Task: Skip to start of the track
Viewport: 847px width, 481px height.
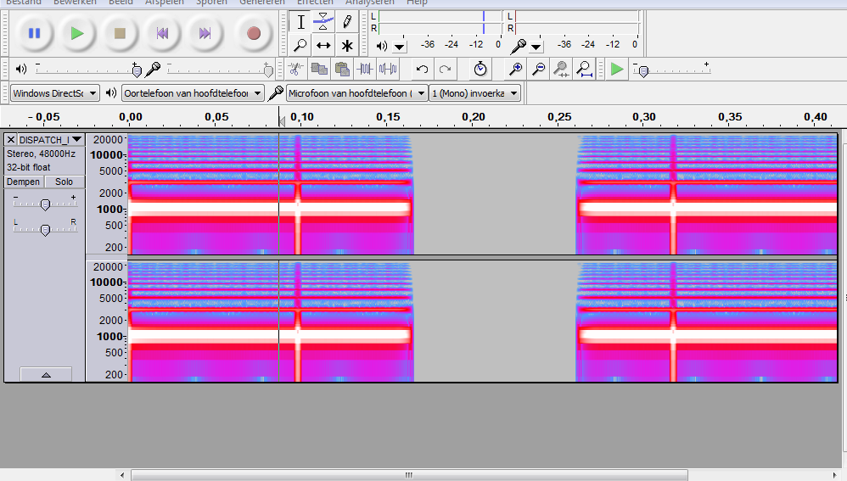Action: point(162,33)
